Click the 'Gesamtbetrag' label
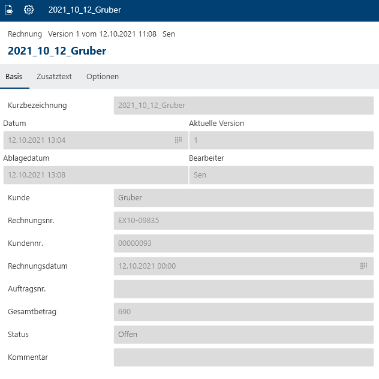The image size is (379, 379). [32, 312]
